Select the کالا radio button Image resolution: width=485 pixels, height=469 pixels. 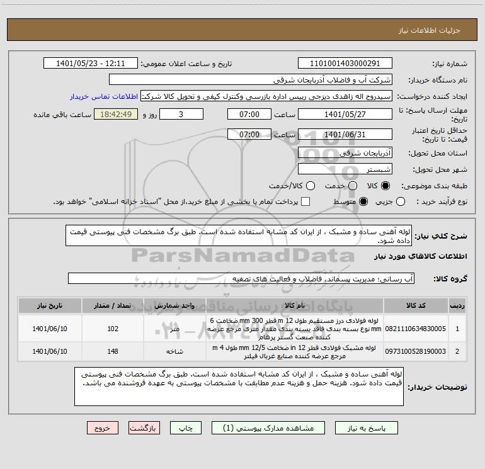tap(385, 186)
